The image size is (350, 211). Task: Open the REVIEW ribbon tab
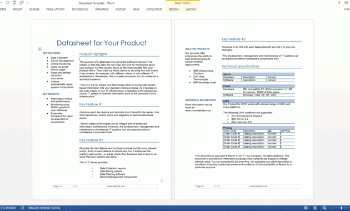(121, 9)
